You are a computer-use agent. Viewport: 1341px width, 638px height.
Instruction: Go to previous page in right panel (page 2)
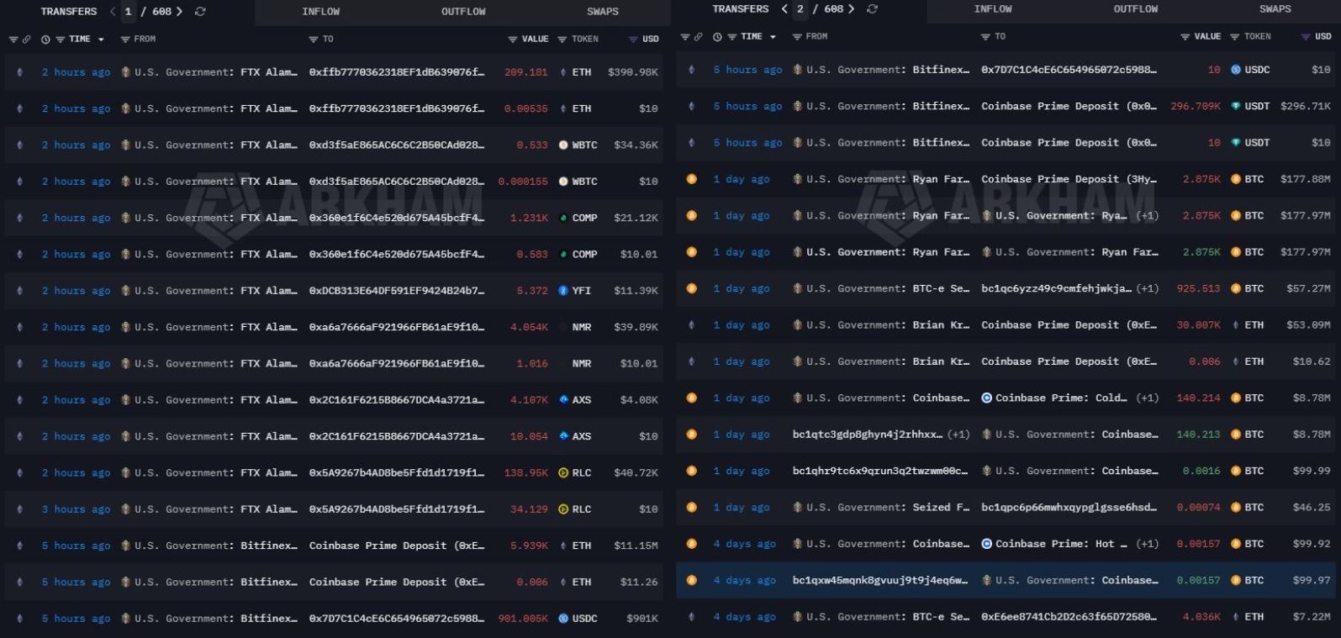(784, 9)
